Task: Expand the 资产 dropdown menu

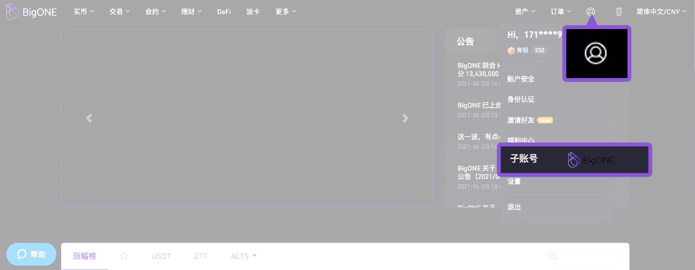Action: click(x=525, y=12)
